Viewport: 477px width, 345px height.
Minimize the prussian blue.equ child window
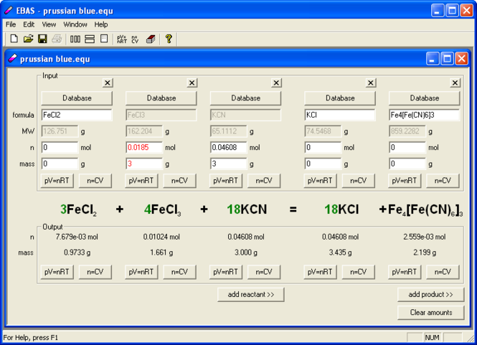[433, 58]
